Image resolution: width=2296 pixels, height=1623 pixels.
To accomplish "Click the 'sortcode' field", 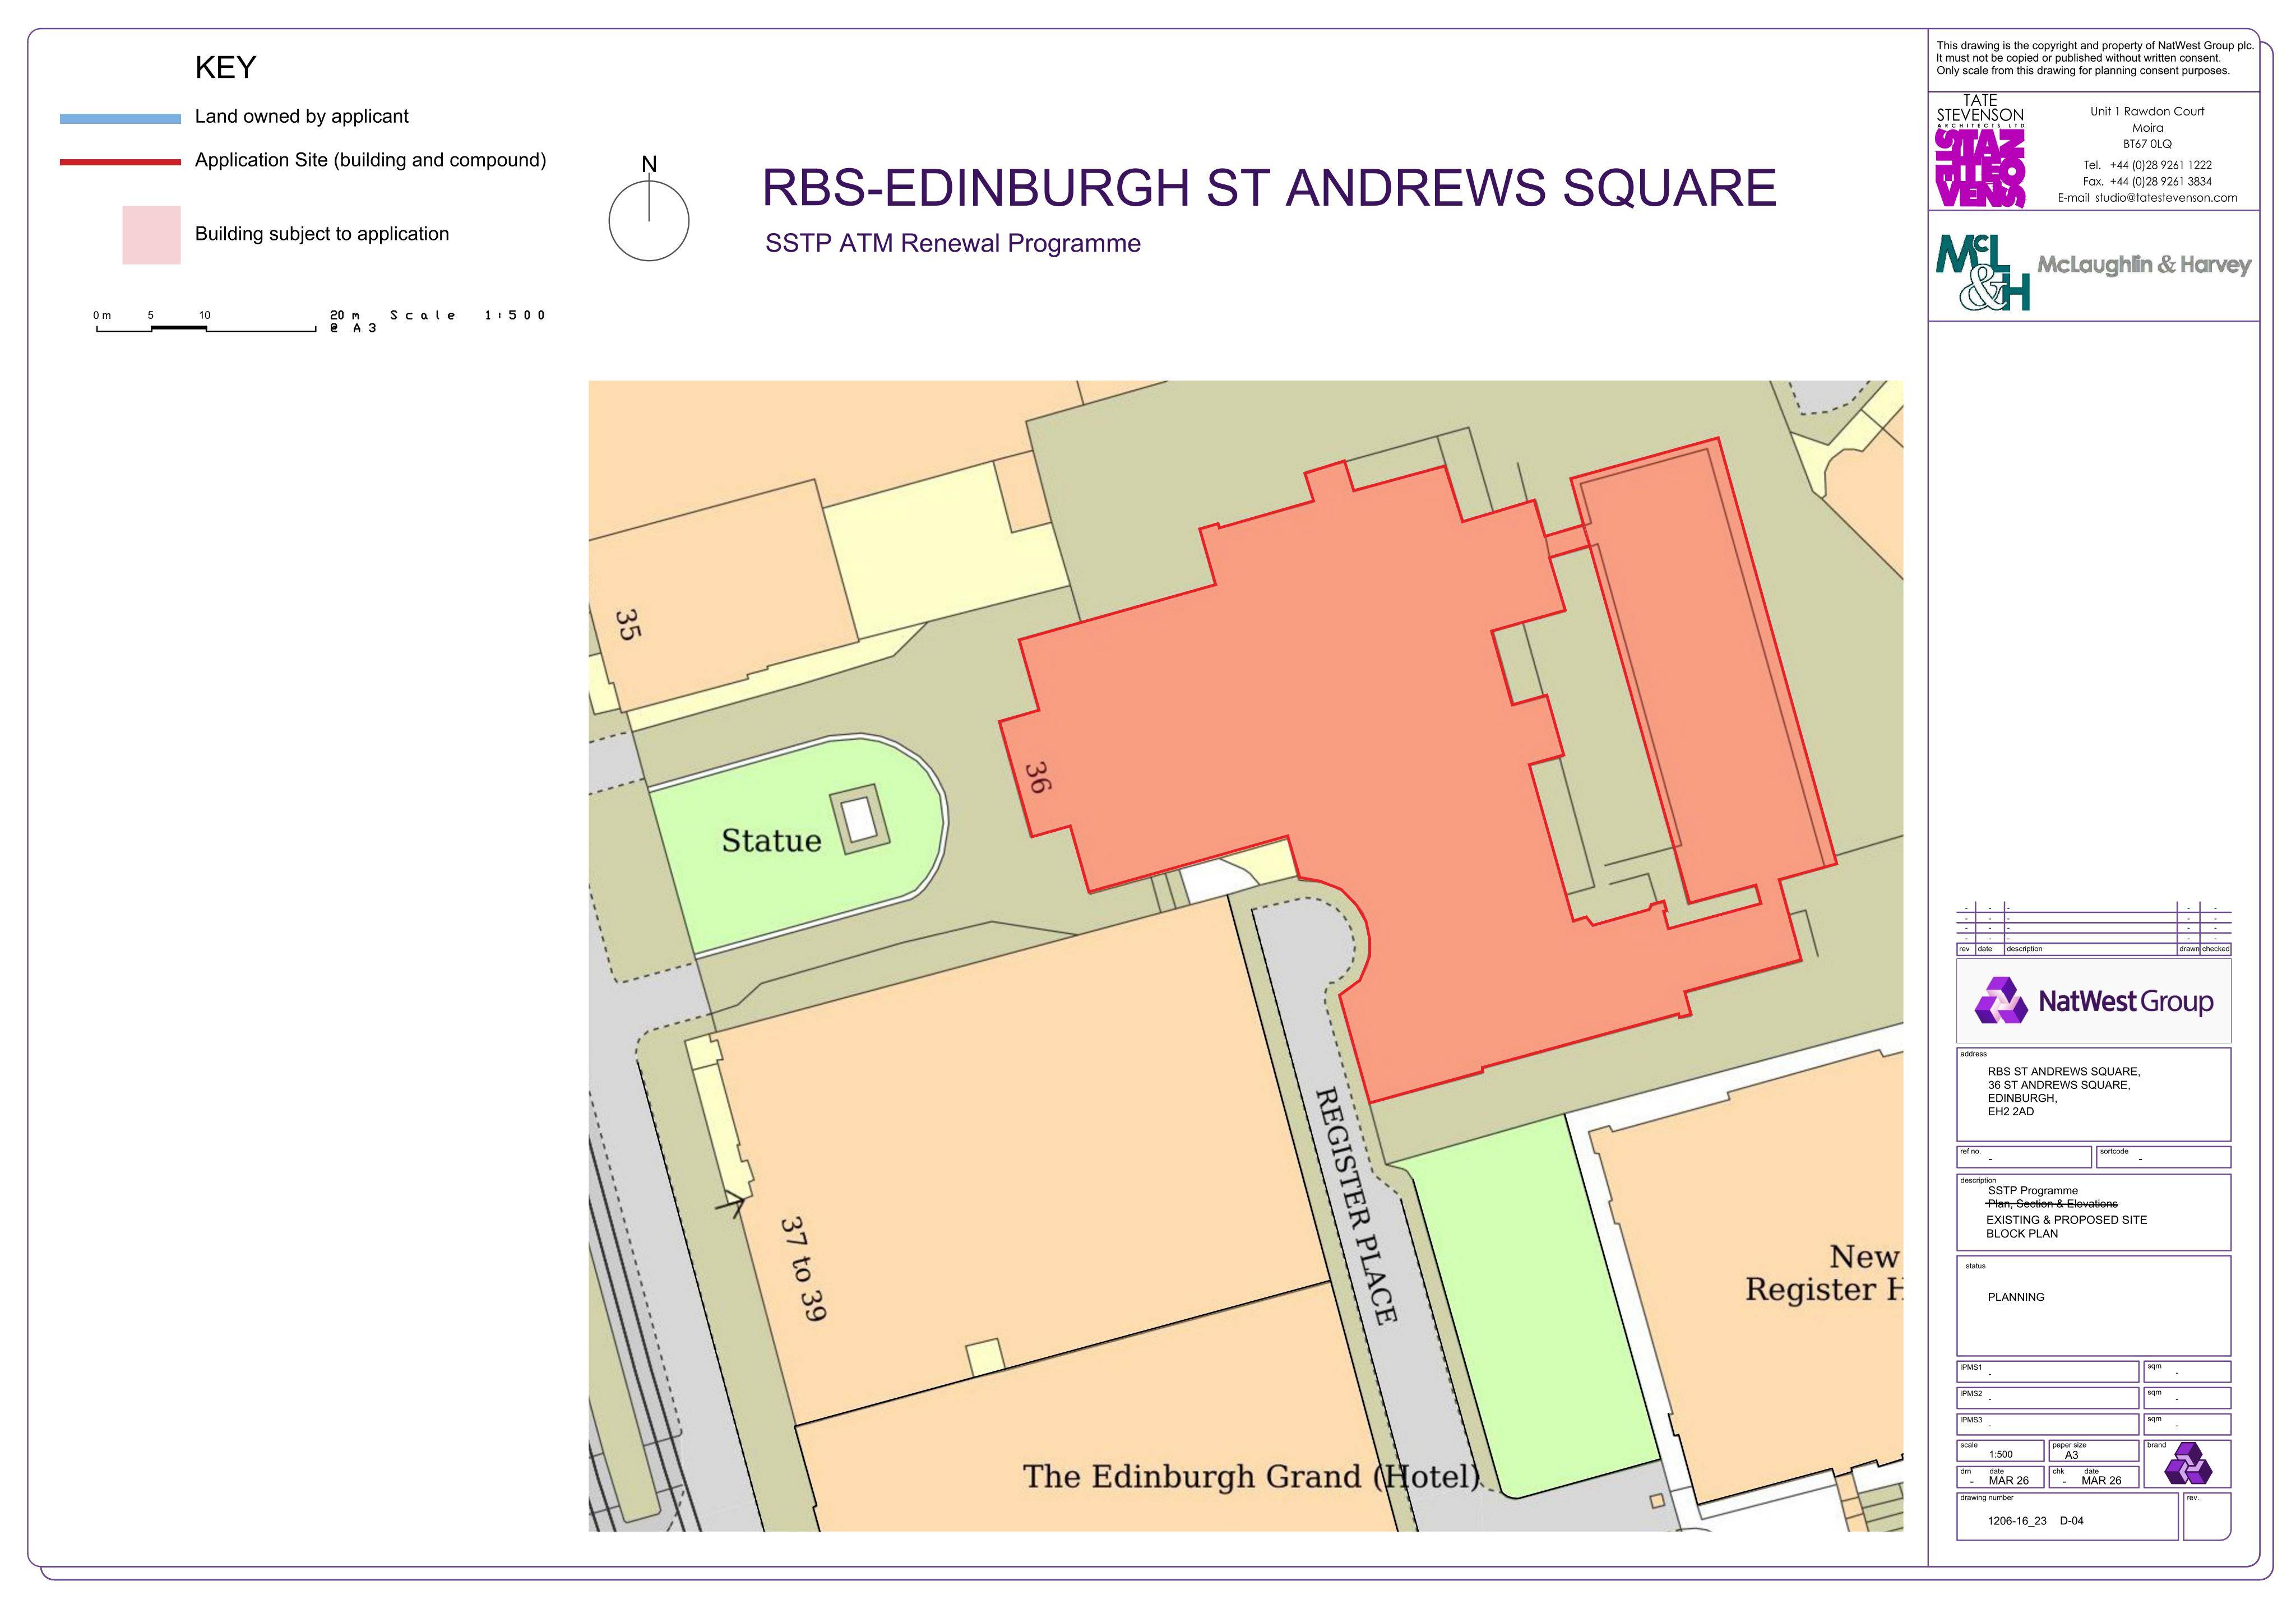I will tap(2164, 1157).
